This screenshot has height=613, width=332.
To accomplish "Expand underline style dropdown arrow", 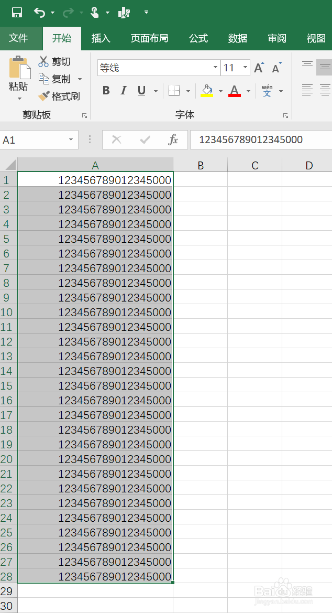I will click(156, 91).
